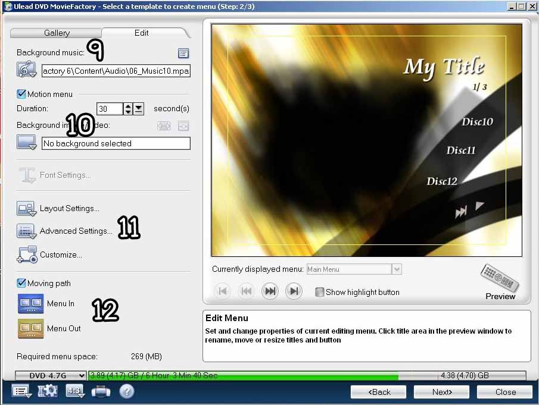Viewport: 539px width, 405px height.
Task: Open Advanced Settings
Action: point(76,231)
